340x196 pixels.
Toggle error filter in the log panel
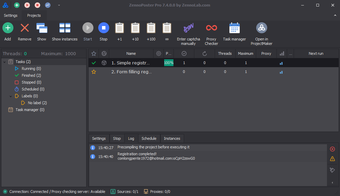332,149
